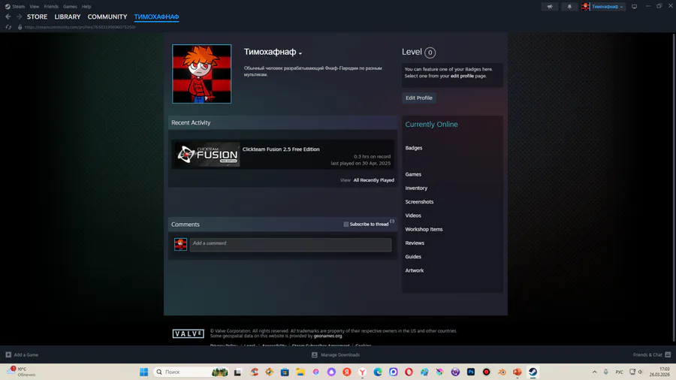Open the Badges section

click(x=413, y=148)
